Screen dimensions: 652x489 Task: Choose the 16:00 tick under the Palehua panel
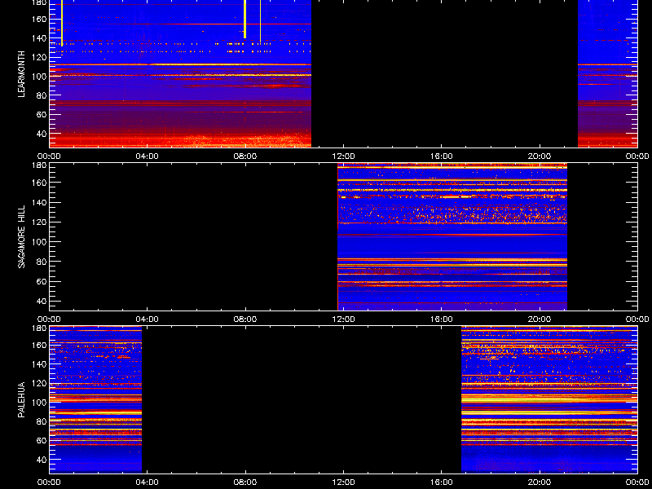(442, 482)
